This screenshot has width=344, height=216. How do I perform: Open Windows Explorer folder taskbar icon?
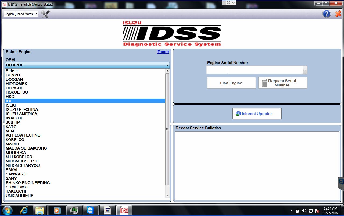[40, 210]
